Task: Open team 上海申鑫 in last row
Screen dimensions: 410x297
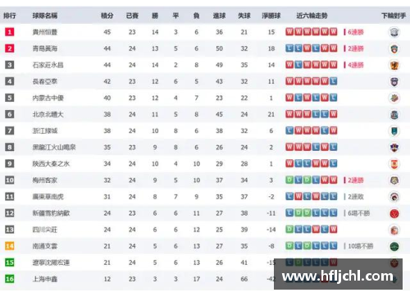Action: point(45,279)
